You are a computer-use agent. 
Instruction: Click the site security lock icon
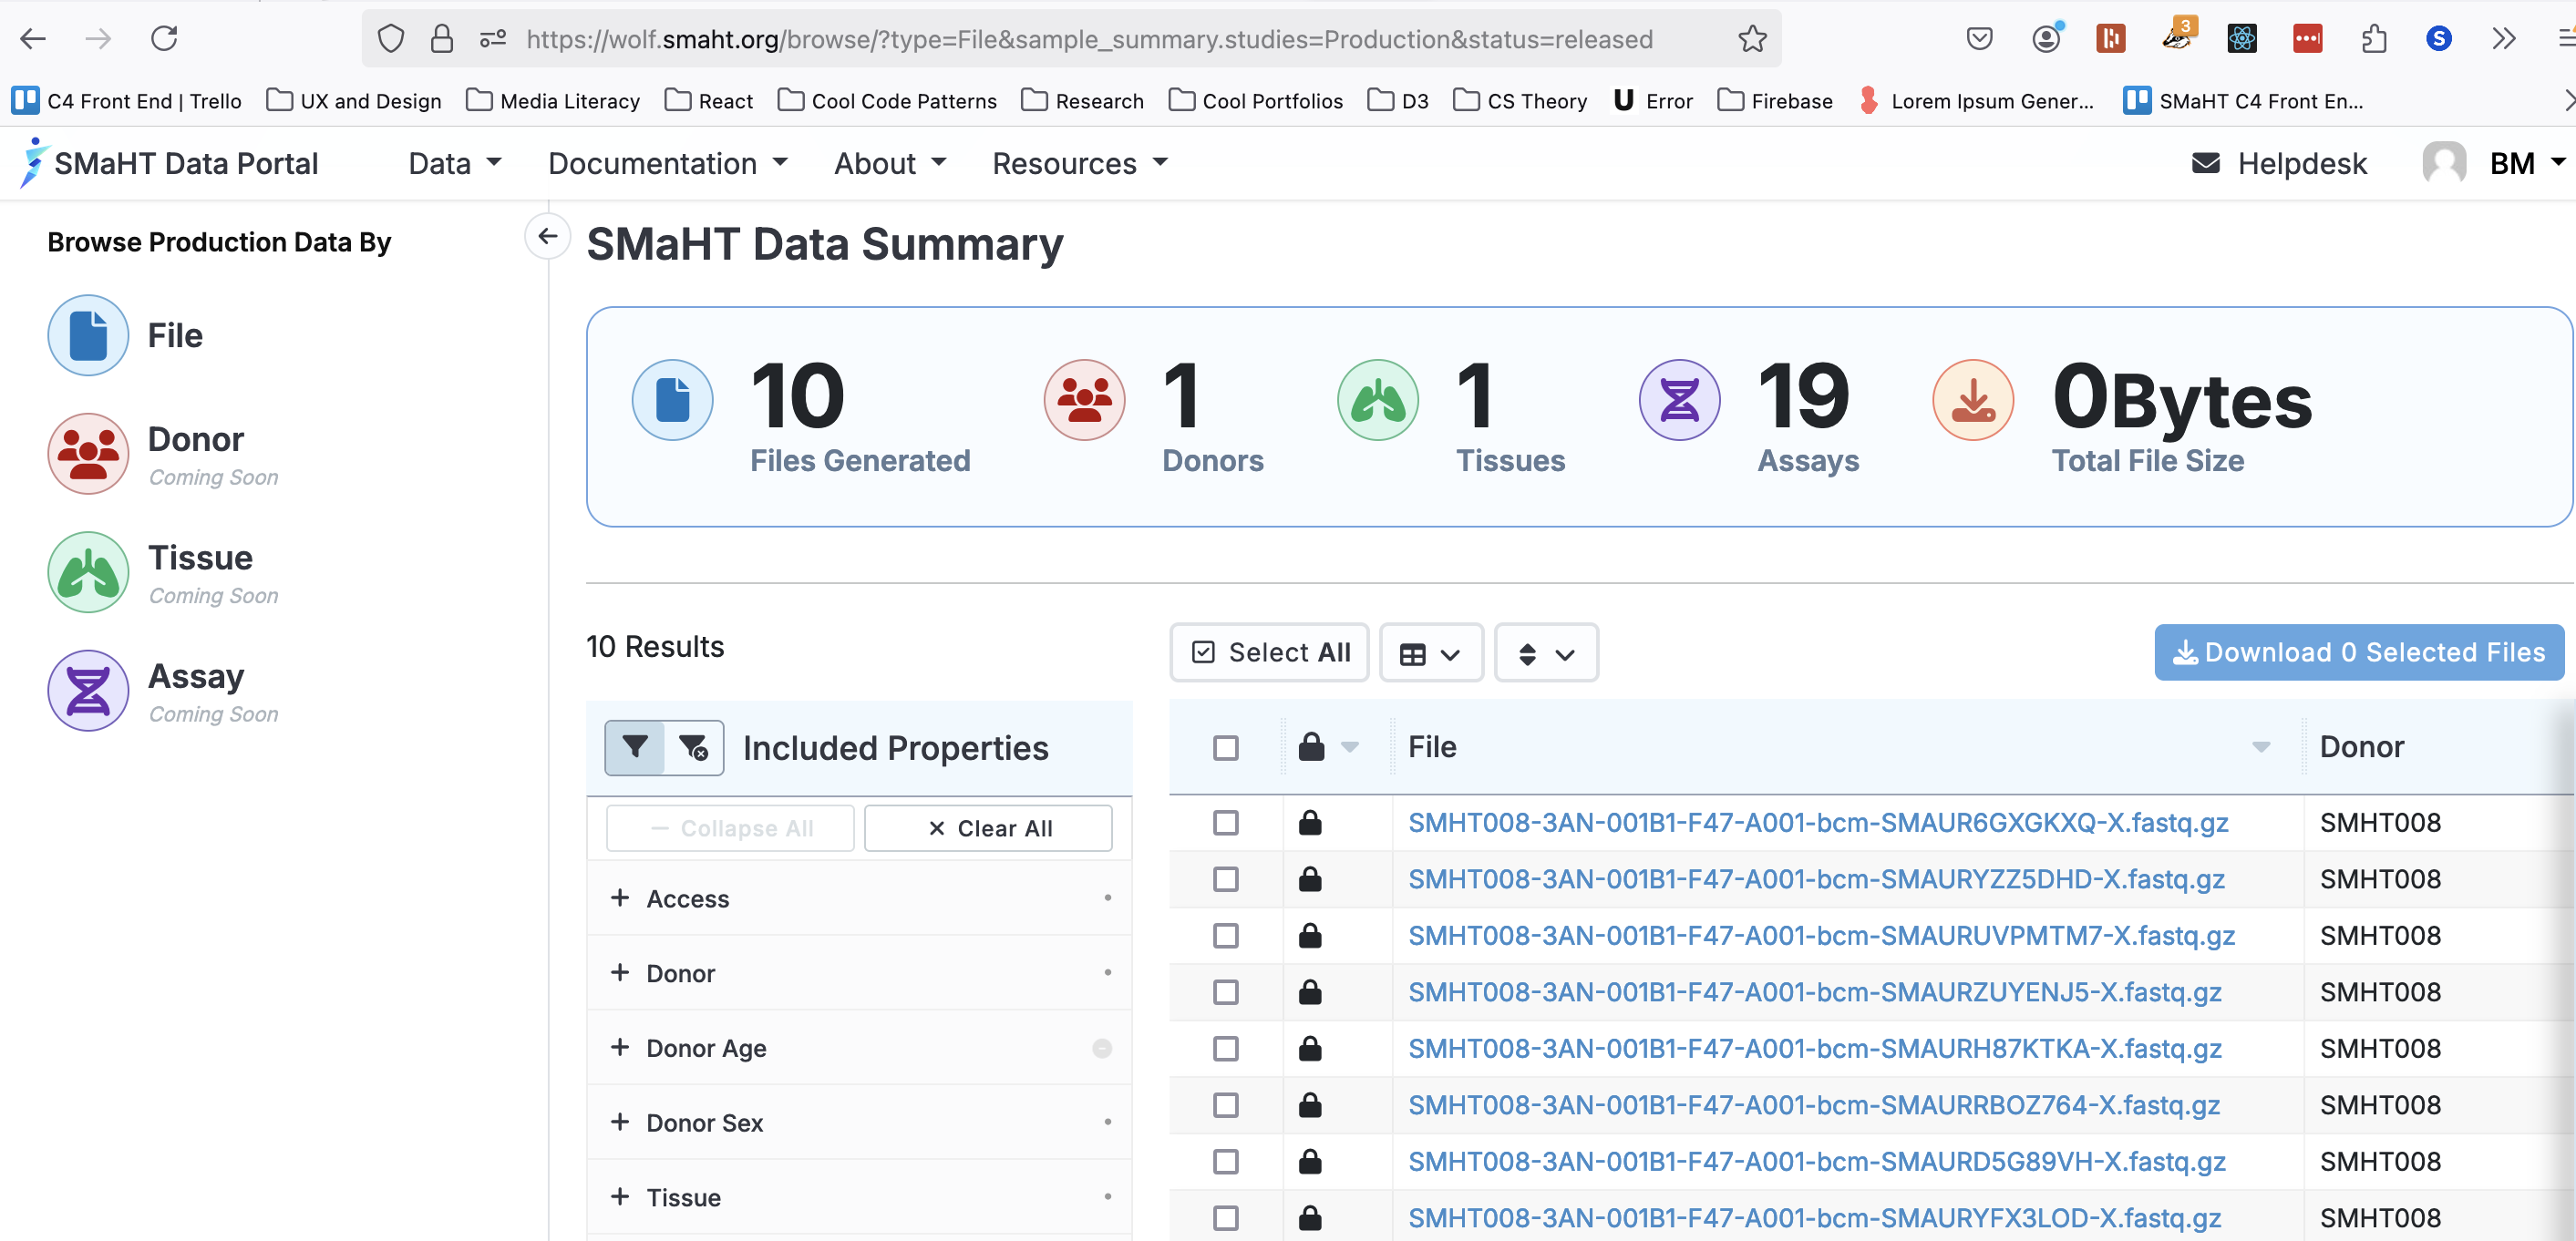coord(441,39)
